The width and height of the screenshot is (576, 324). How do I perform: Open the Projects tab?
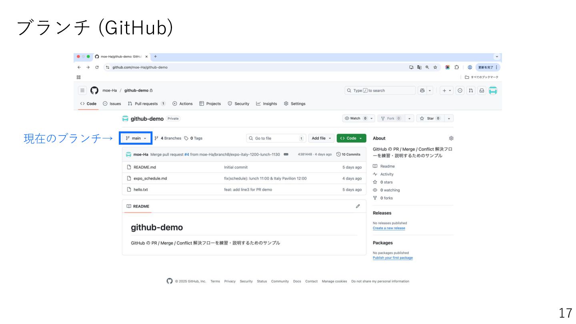210,104
